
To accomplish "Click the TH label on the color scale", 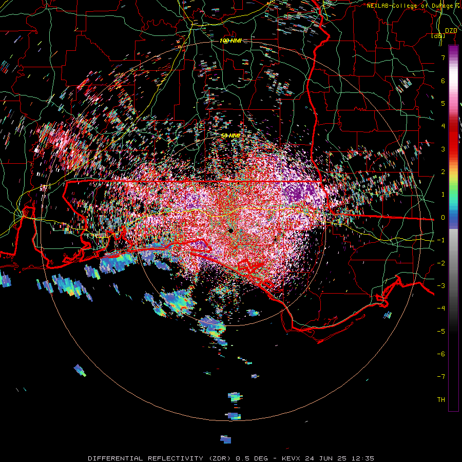I will click(441, 400).
